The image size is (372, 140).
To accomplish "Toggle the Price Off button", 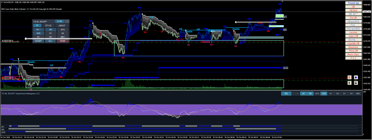I will 353,51.
